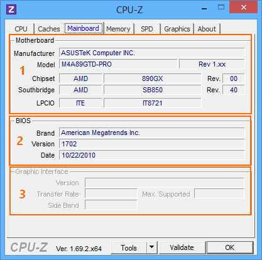The image size is (262, 260).
Task: Click the LPCIO label
Action: click(x=45, y=103)
